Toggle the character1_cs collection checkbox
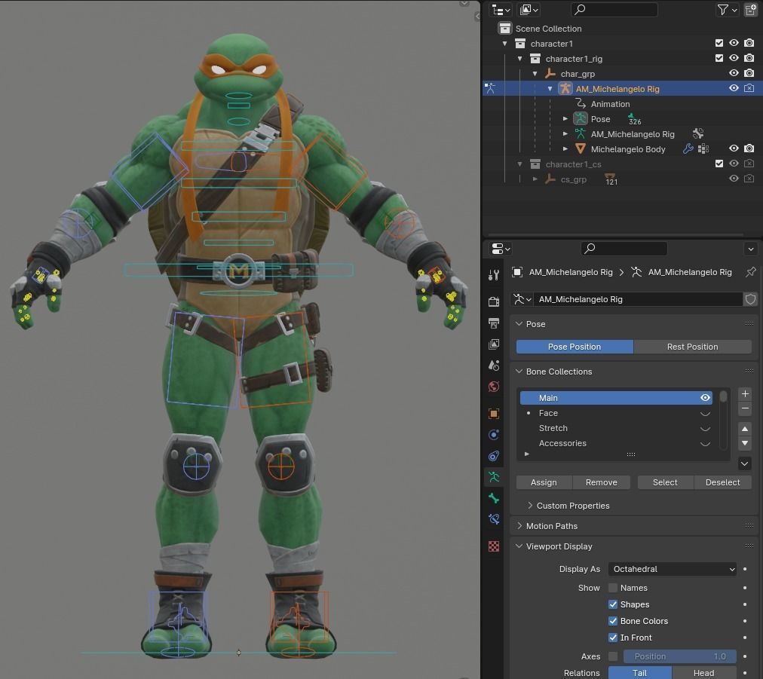The height and width of the screenshot is (679, 763). coord(719,164)
